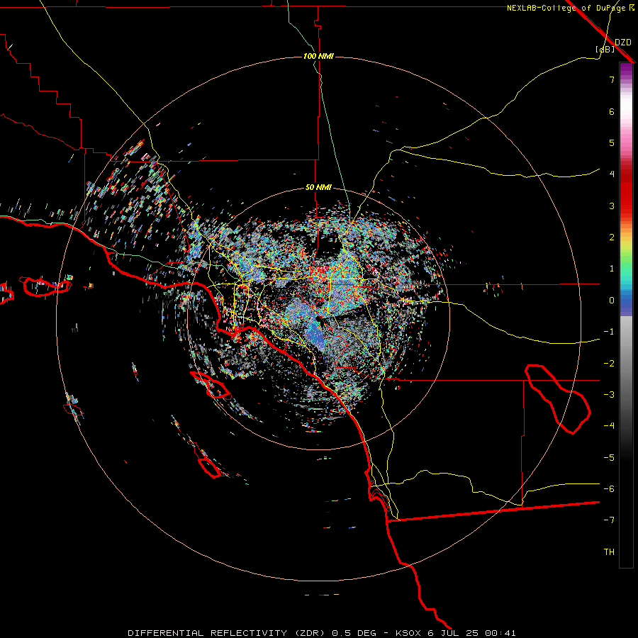Click the -1 value on color scale
Image resolution: width=638 pixels, height=638 pixels.
(x=609, y=332)
